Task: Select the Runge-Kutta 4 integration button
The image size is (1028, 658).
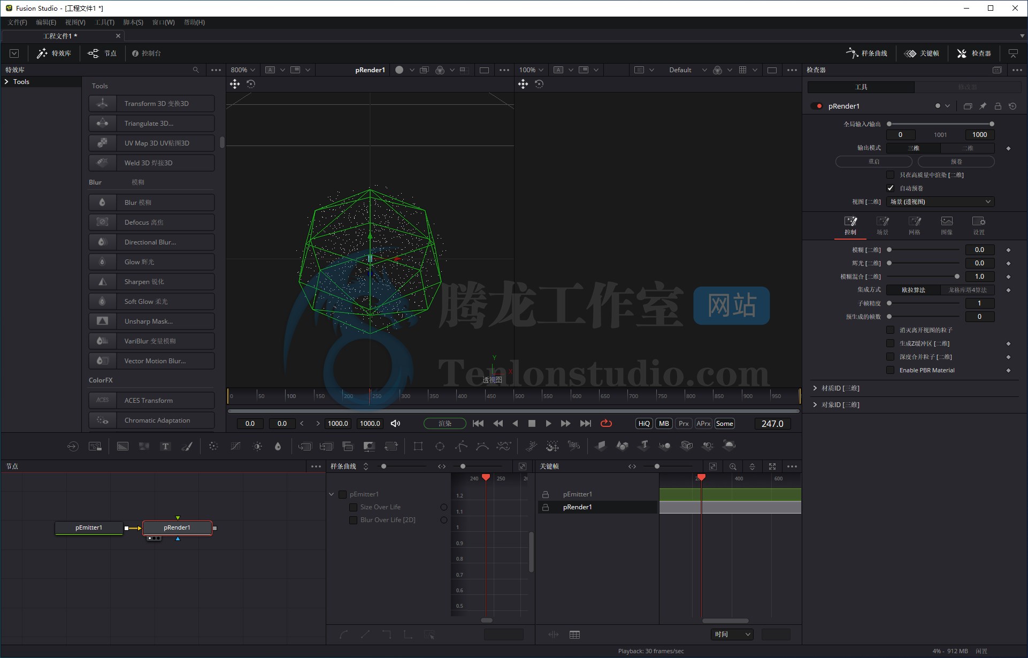Action: click(x=968, y=290)
